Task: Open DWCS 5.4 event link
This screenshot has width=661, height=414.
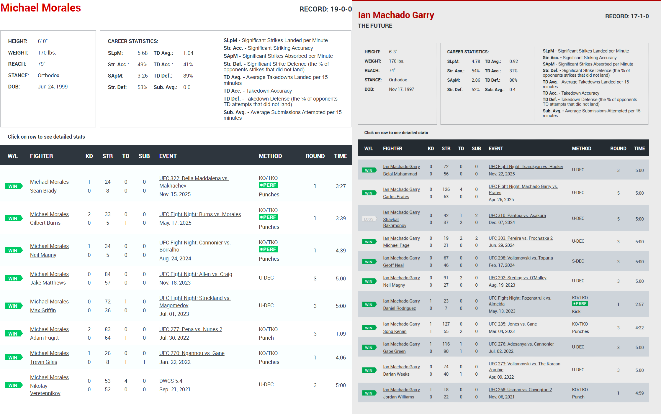Action: tap(171, 381)
